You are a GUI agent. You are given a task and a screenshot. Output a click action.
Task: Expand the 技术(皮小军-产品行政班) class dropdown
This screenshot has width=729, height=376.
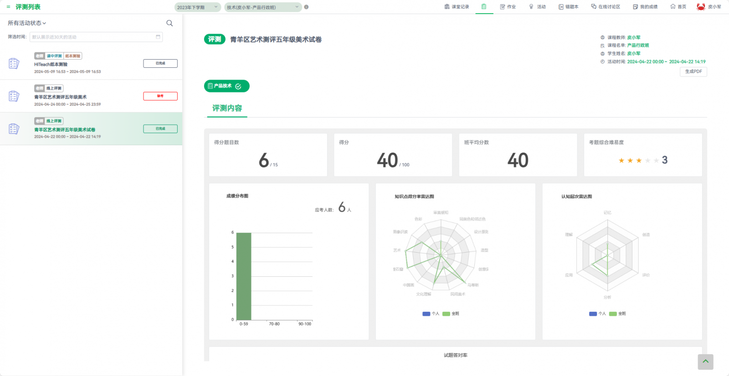pos(262,7)
